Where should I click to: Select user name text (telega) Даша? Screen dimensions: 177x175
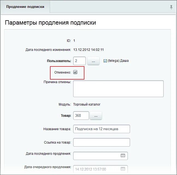point(118,61)
